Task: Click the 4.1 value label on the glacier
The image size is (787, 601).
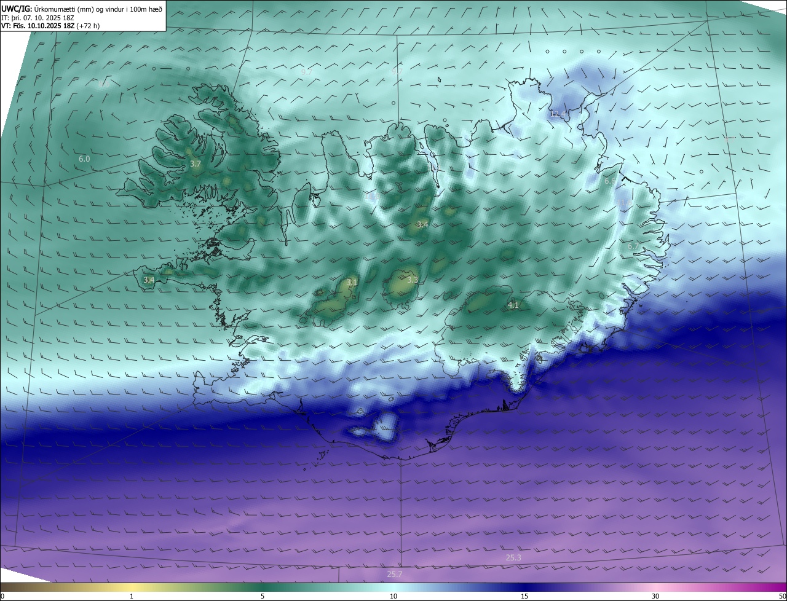Action: pyautogui.click(x=513, y=305)
